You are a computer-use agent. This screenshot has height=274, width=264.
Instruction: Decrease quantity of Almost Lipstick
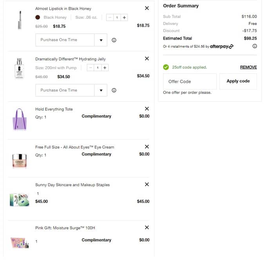110,18
